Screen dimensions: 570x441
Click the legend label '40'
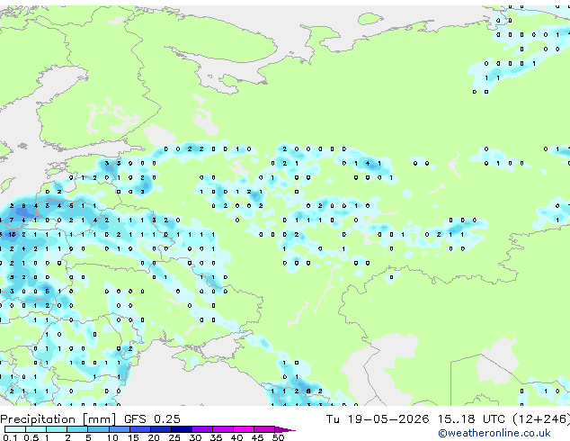[x=236, y=437]
